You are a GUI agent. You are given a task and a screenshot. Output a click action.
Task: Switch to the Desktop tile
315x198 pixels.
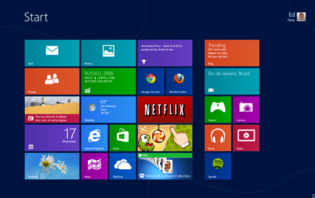click(52, 166)
